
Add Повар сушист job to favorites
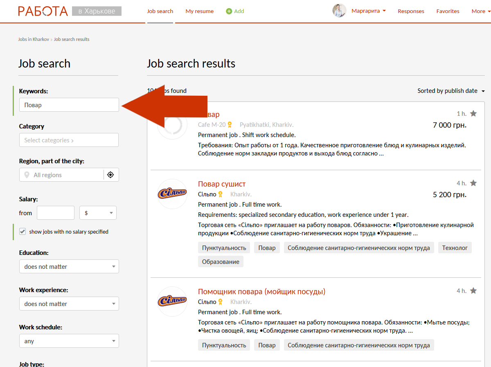point(473,183)
